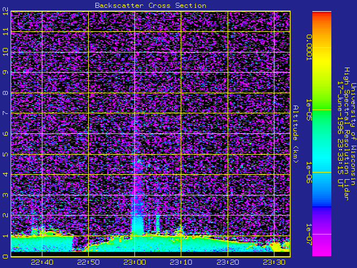The image size is (357, 268).
Task: Click the altitude axis label 12
Action: tap(6, 11)
